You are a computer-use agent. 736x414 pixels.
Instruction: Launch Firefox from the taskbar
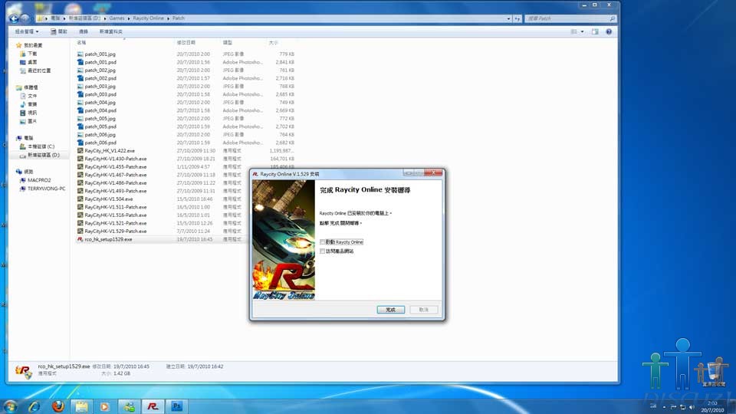58,406
